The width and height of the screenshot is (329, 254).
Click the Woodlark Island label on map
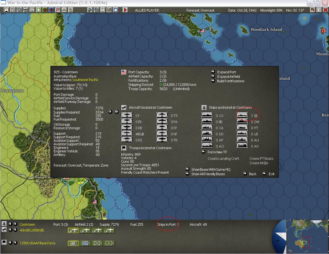pos(266,29)
